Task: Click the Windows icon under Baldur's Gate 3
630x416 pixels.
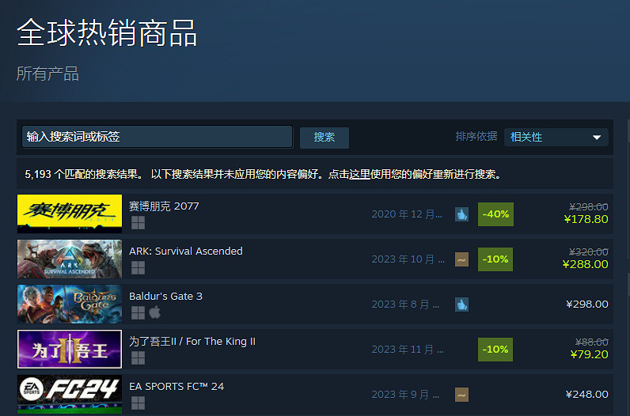Action: pyautogui.click(x=138, y=313)
